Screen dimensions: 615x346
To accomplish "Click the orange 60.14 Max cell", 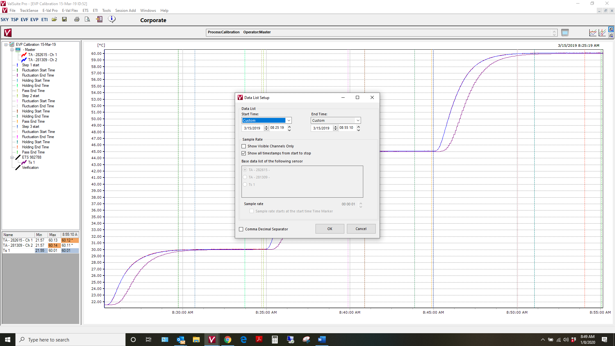I will point(54,245).
